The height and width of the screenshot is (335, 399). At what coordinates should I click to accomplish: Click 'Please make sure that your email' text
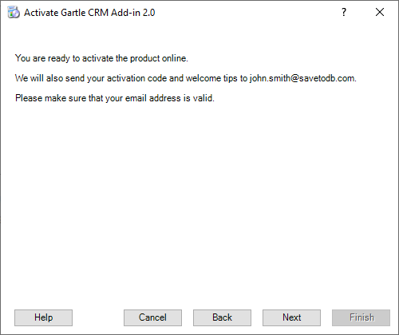click(115, 98)
